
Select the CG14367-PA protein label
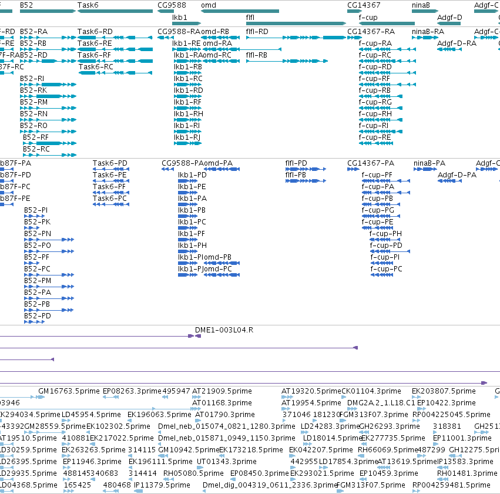[x=371, y=163]
